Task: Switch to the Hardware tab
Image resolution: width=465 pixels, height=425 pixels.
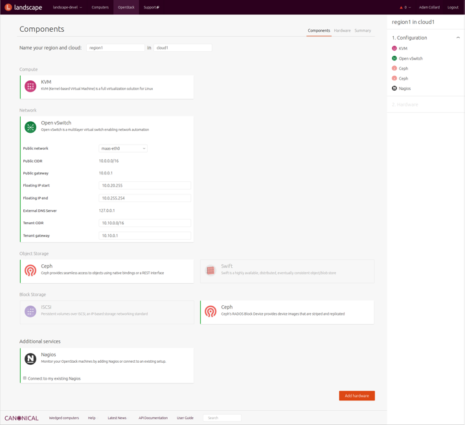Action: point(342,30)
